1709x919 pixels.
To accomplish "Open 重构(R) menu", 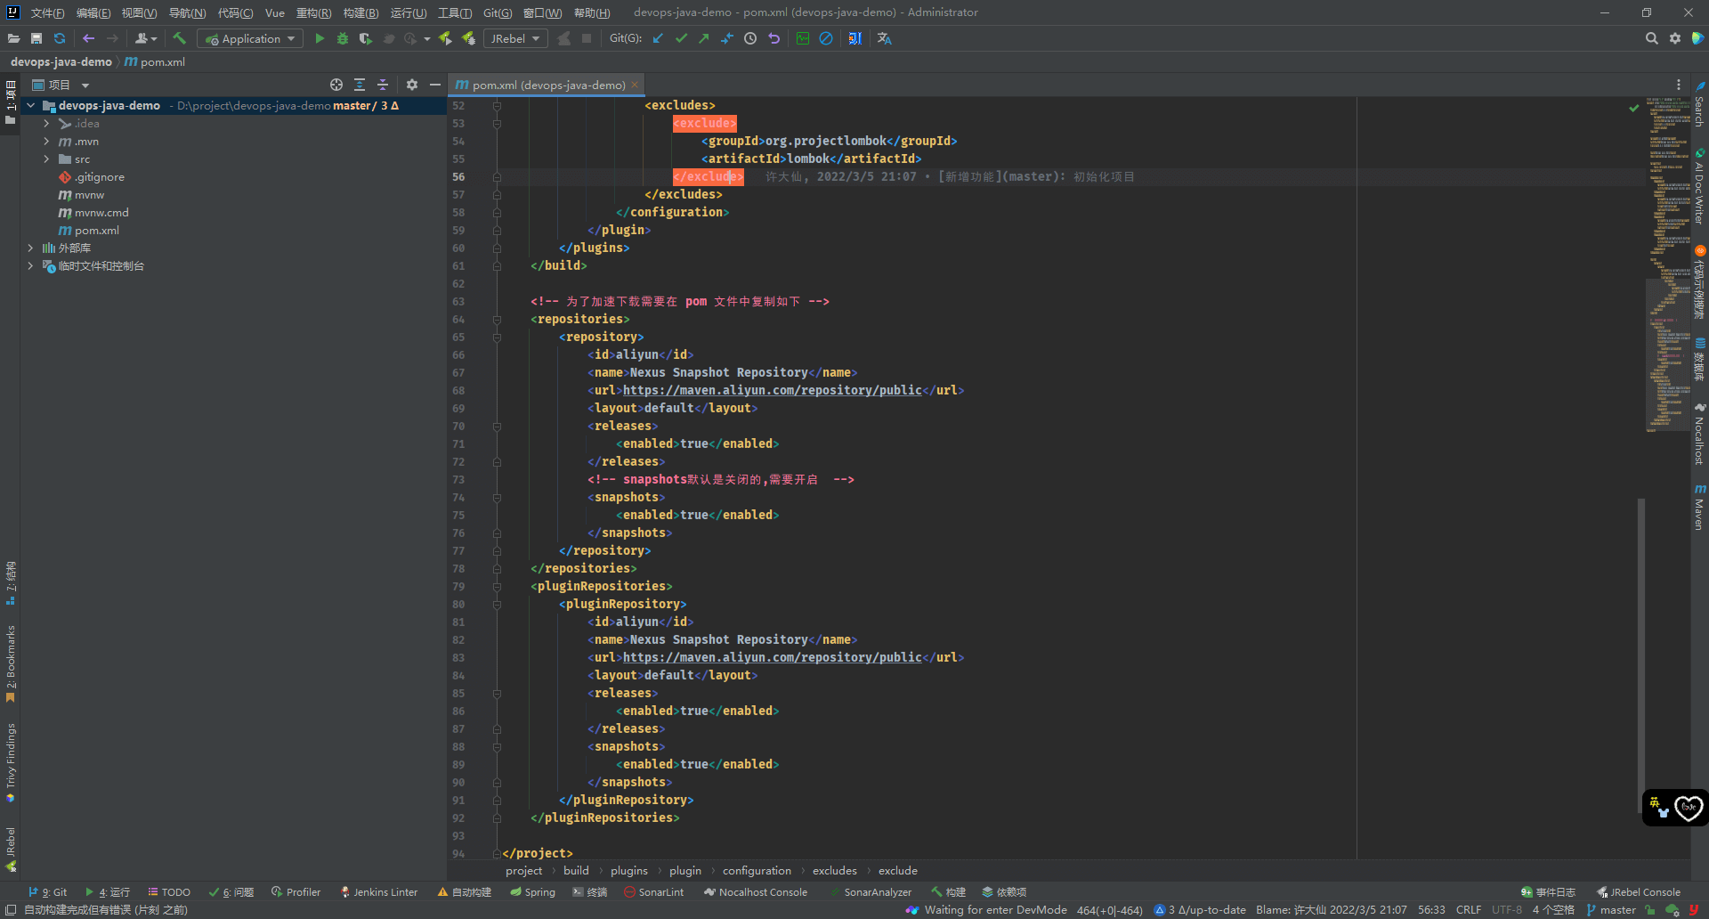I will 313,12.
